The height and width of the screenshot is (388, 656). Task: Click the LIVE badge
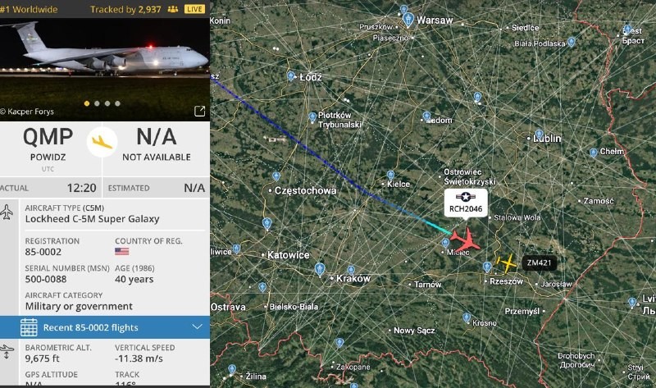pyautogui.click(x=194, y=9)
